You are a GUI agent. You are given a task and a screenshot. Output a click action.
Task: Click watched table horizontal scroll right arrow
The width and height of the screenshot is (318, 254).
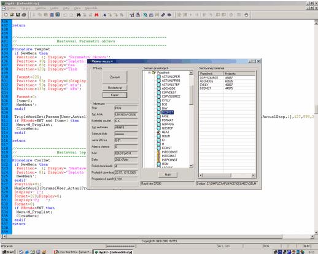(x=253, y=175)
